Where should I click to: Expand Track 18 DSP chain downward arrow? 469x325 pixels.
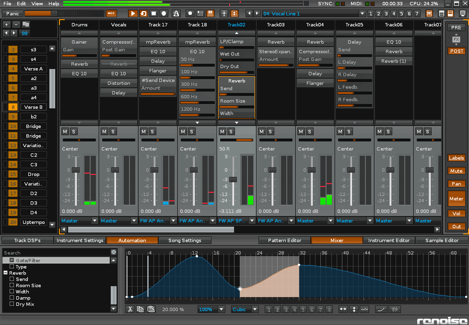[197, 123]
